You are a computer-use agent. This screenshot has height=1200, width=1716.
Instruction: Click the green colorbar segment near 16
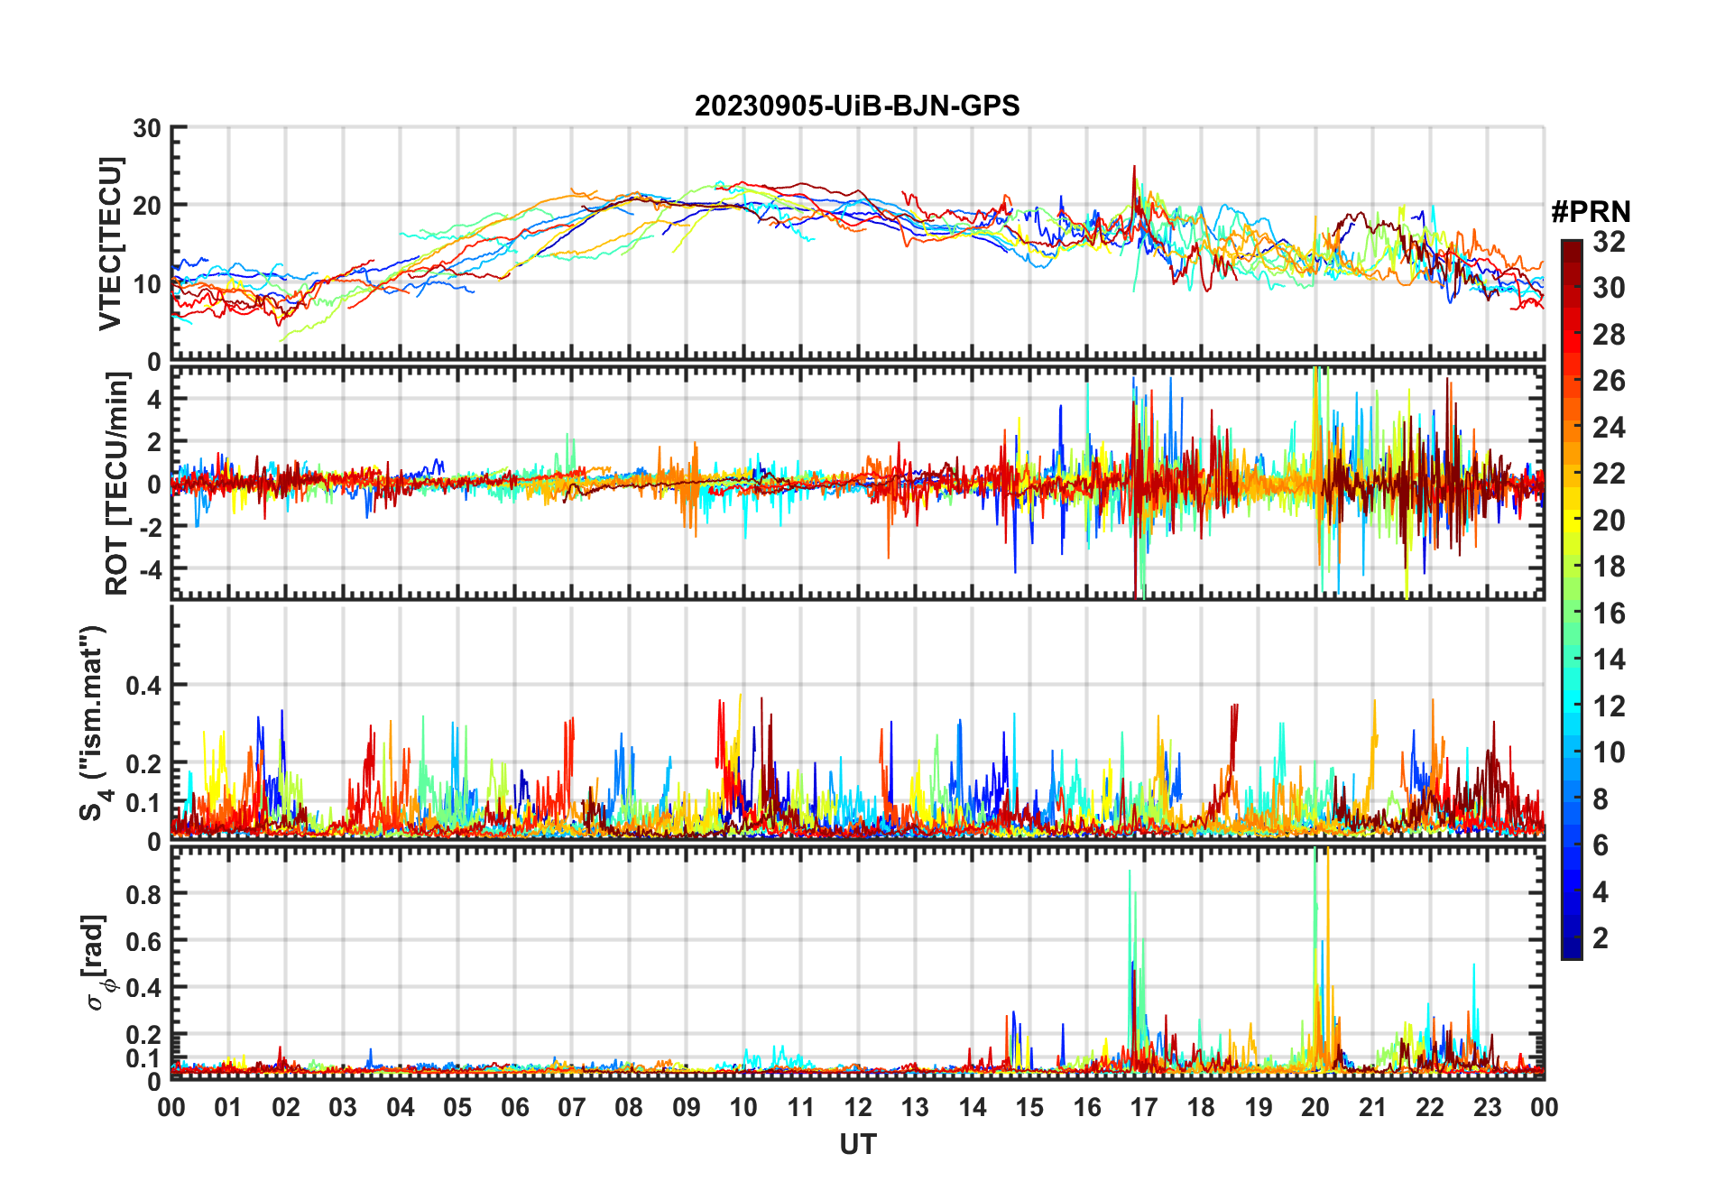point(1571,614)
